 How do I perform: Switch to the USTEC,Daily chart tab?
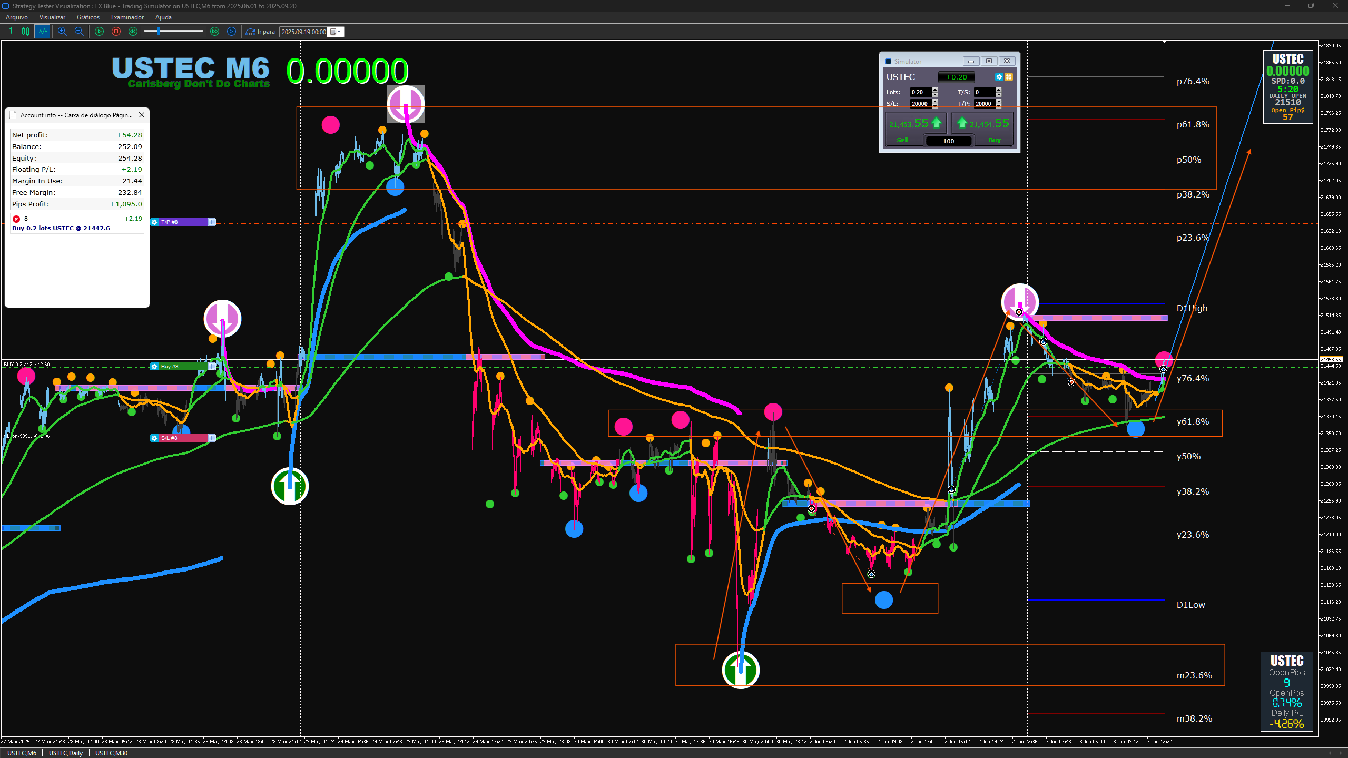66,753
